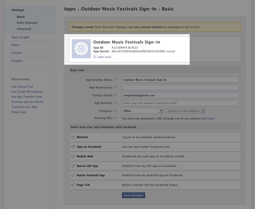Click Get one hosting URL link
Image resolution: width=255 pixels, height=209 pixels.
click(x=208, y=119)
